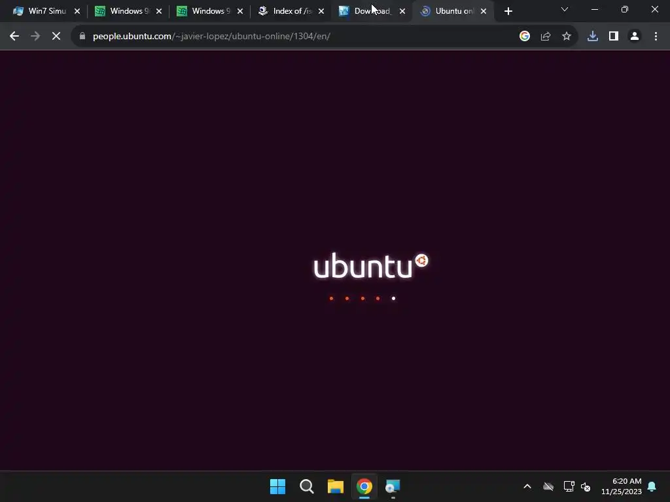670x502 pixels.
Task: Close the first Windows 9 tab
Action: pos(159,12)
